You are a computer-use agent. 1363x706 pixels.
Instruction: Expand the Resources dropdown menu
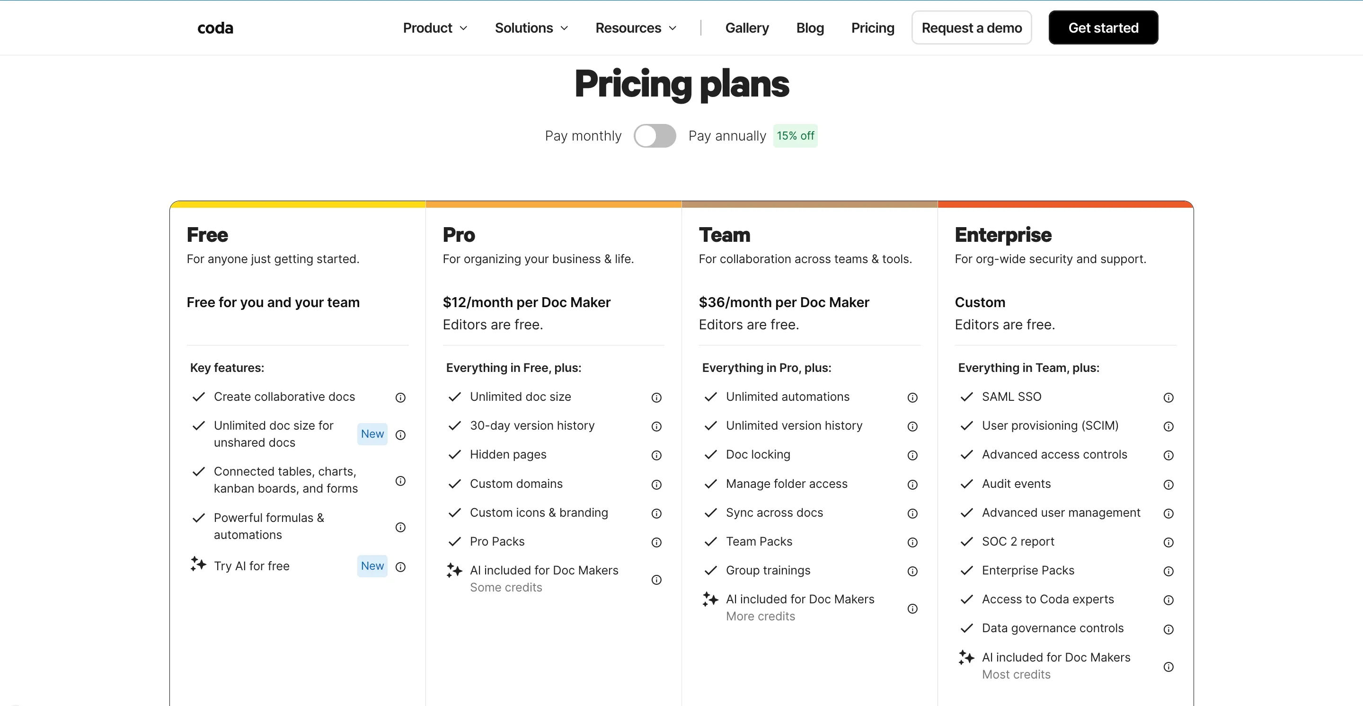tap(636, 28)
